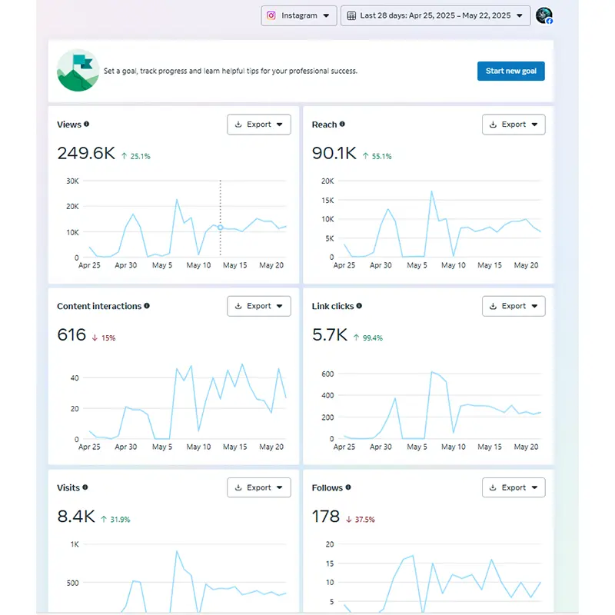Open the Follows Export dropdown
The height and width of the screenshot is (615, 615).
tap(514, 487)
